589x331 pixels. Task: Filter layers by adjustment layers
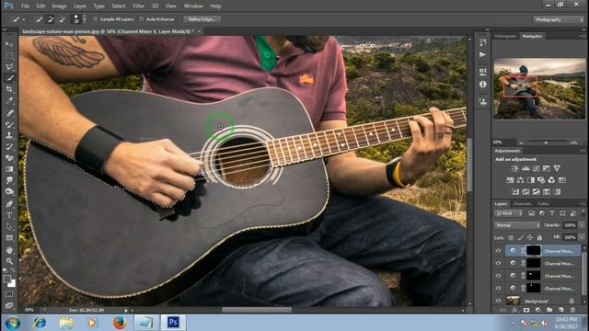pos(541,213)
